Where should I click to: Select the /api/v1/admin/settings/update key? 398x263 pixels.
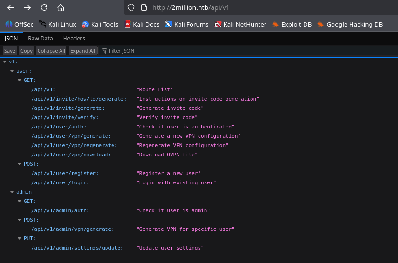pos(77,248)
